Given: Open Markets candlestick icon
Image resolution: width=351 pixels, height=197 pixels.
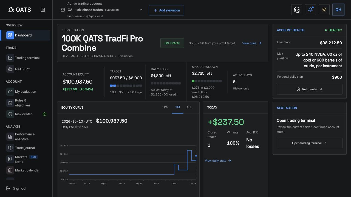Looking at the screenshot, I should [10, 159].
